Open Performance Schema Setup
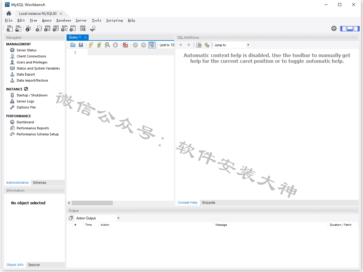Viewport: 363px width, 272px height. [38, 134]
